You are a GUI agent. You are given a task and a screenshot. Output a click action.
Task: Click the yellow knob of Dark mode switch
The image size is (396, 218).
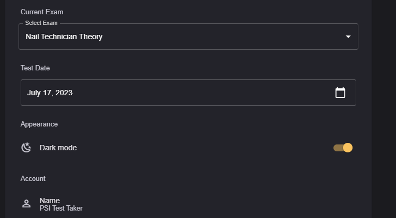tap(348, 148)
